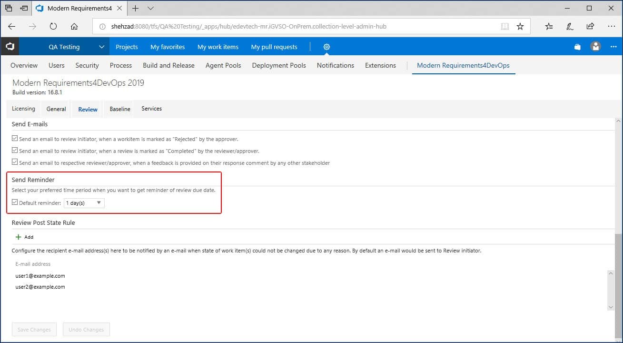
Task: Open the Favorites hub icon
Action: tap(549, 27)
